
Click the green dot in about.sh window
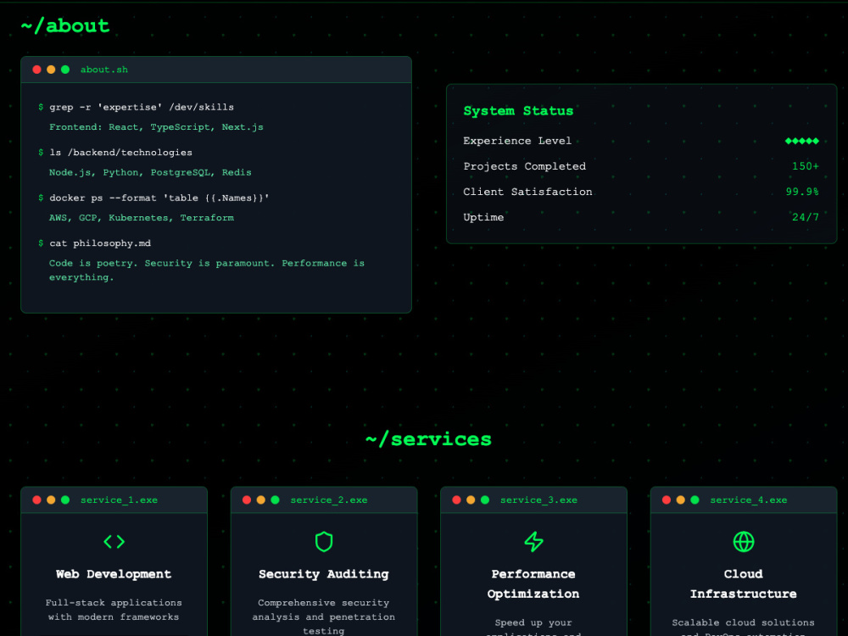65,70
